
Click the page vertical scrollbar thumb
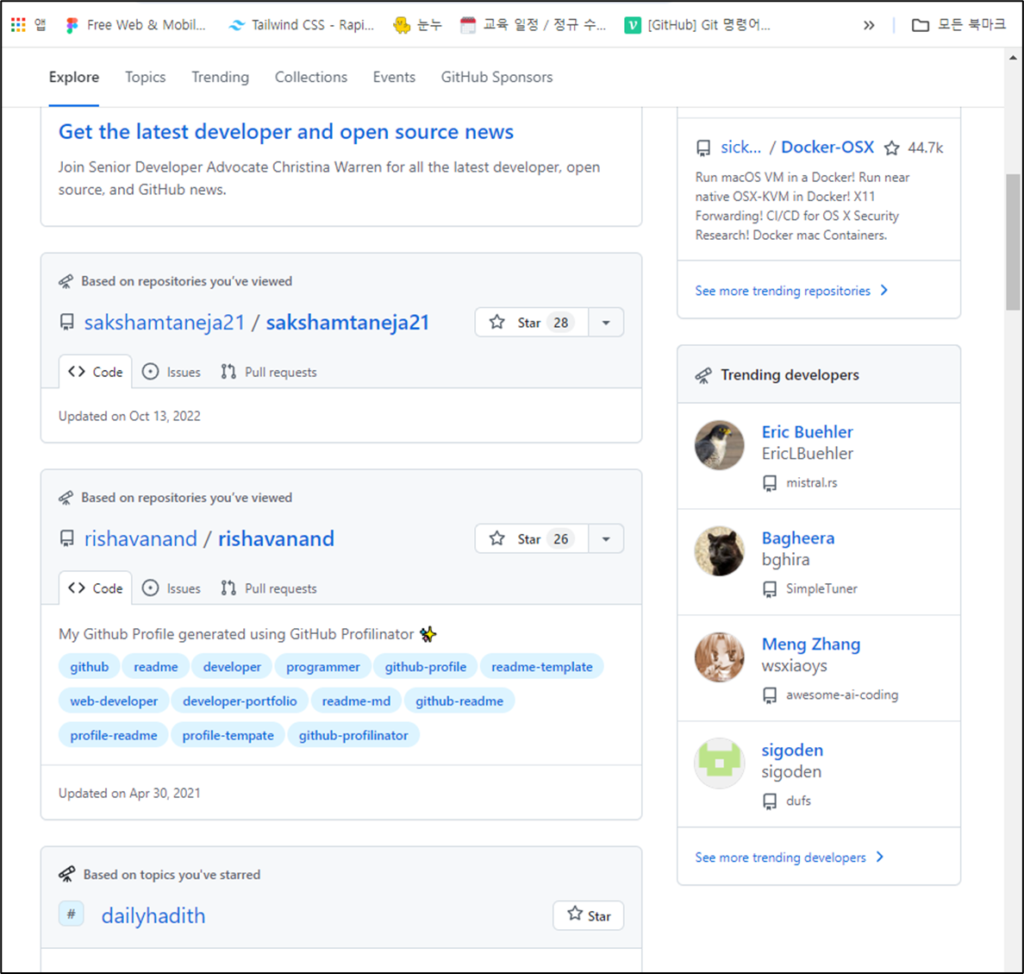pyautogui.click(x=1013, y=242)
